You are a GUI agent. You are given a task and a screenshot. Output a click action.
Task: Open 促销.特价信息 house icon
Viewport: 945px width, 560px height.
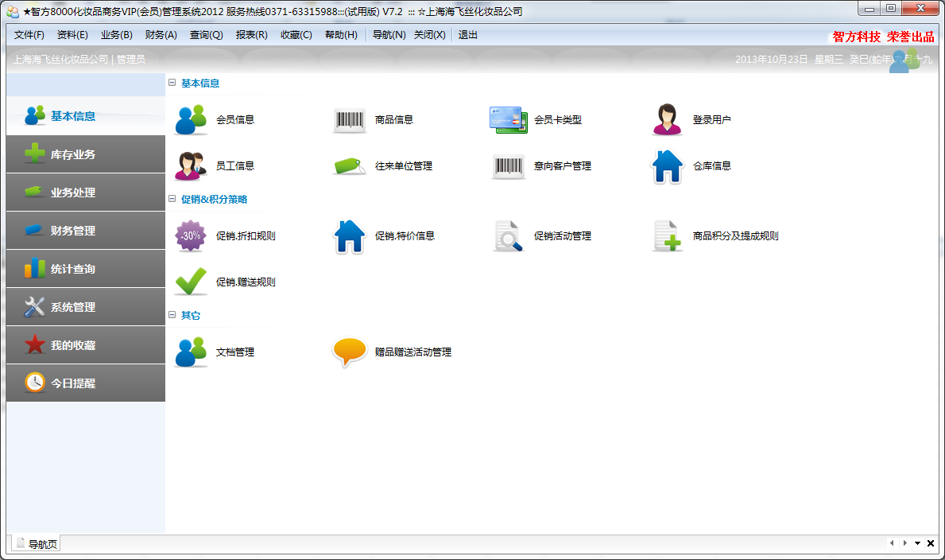click(350, 236)
